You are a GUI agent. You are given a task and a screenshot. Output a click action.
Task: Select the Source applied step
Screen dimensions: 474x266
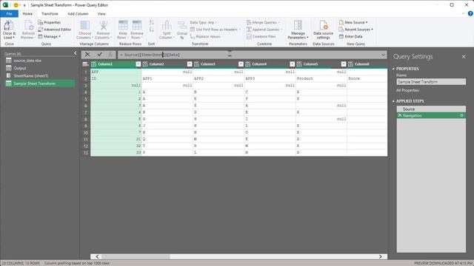[431, 109]
